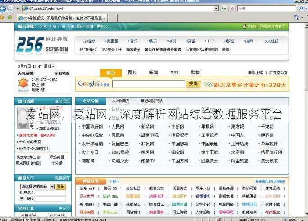Image resolution: width=308 pixels, height=221 pixels.
Task: Click the green Refresh page icon
Action: (x=224, y=9)
